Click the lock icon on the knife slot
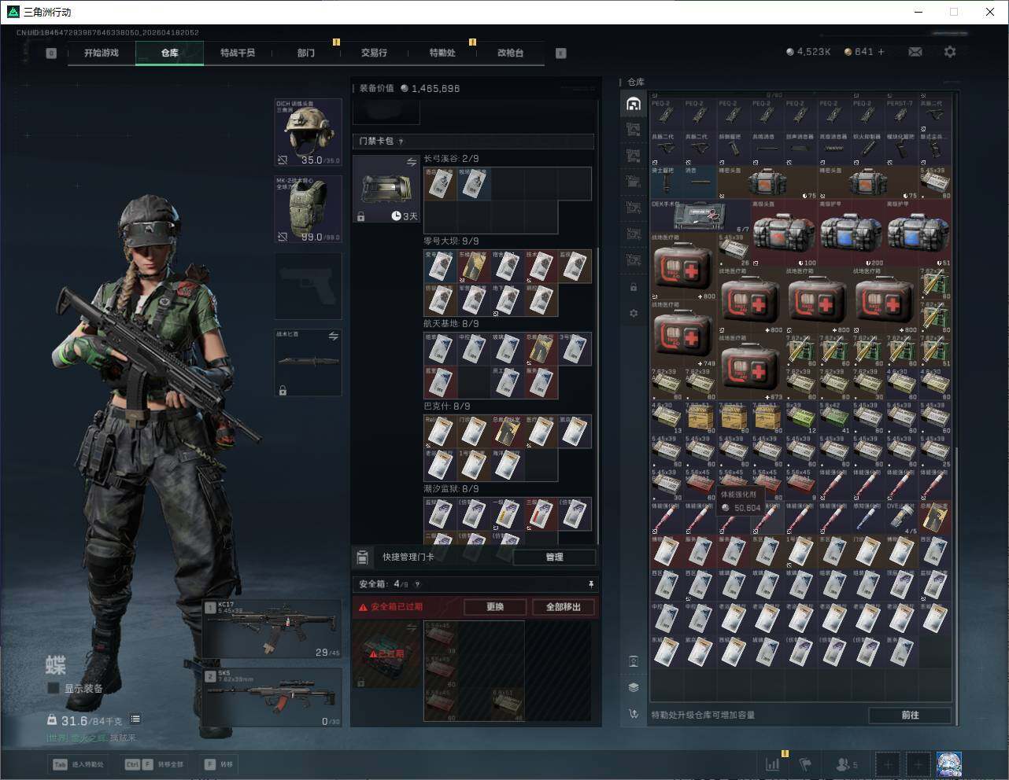 (283, 389)
